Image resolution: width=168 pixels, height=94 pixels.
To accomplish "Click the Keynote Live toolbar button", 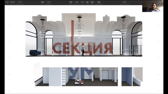I will click(49, 2).
